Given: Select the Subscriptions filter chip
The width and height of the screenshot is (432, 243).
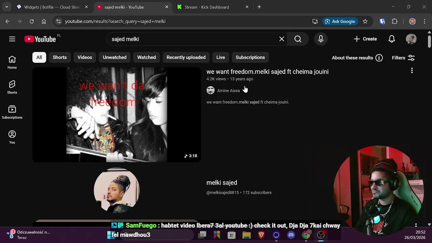Looking at the screenshot, I should pos(250,57).
